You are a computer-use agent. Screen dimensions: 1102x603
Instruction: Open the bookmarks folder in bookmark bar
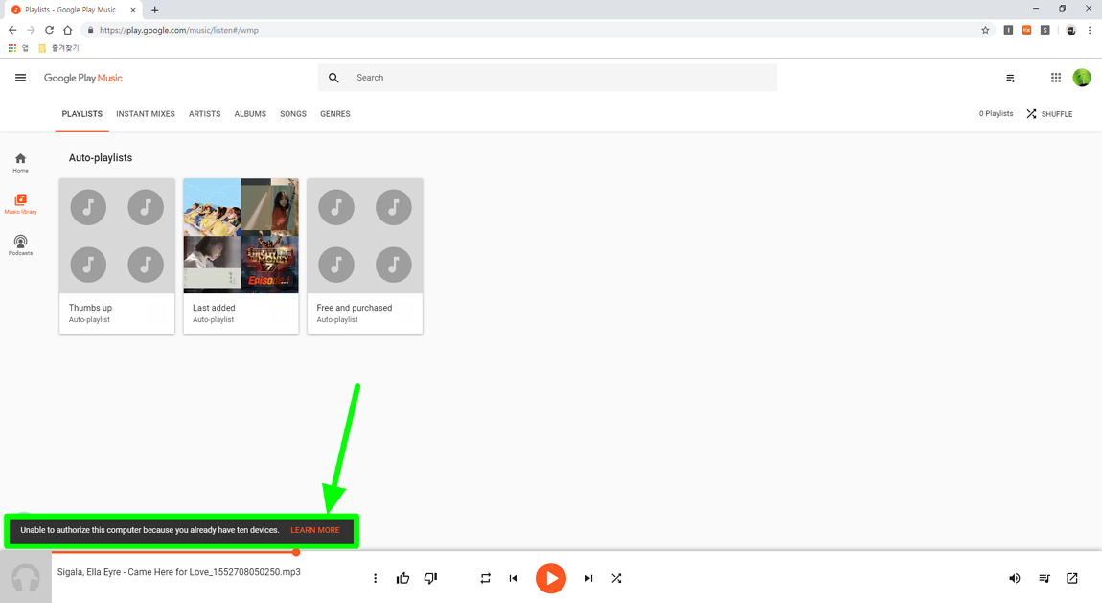tap(58, 48)
